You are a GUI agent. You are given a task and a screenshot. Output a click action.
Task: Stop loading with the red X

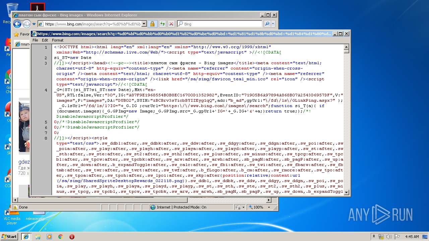171,24
